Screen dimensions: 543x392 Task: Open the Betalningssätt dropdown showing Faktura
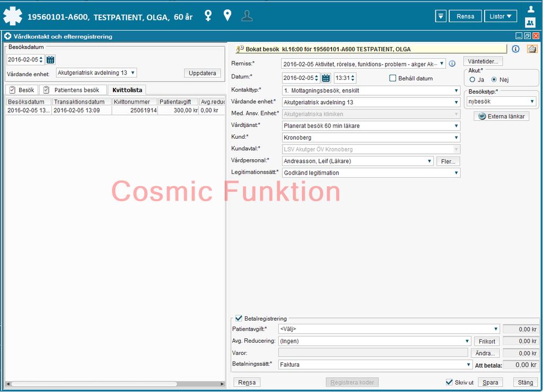[375, 364]
